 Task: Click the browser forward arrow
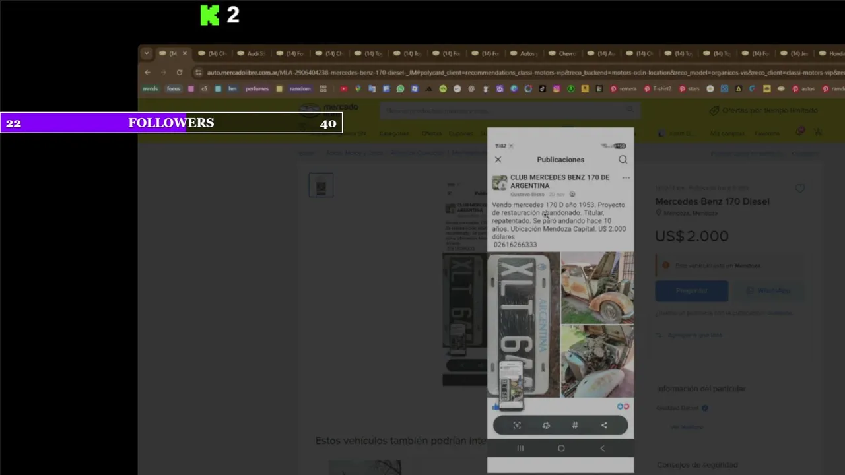(163, 73)
